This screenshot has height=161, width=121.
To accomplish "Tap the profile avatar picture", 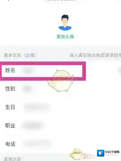I will point(65,23).
